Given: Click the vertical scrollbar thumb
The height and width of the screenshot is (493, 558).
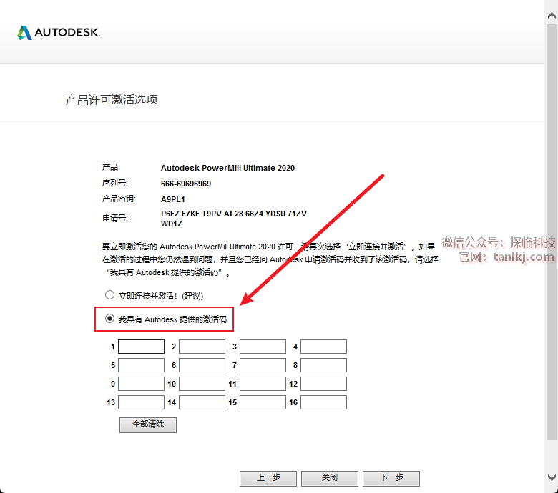Looking at the screenshot, I should (552, 232).
